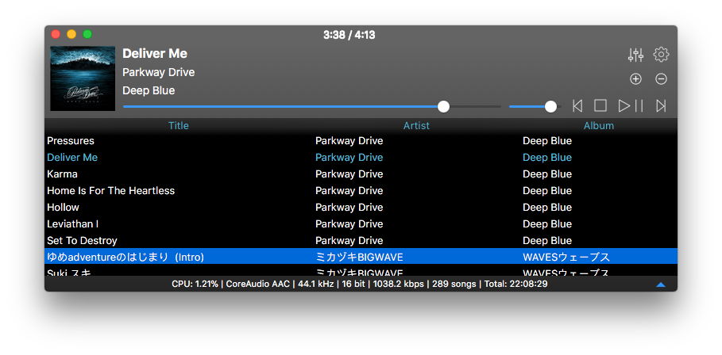This screenshot has height=355, width=722.
Task: Open settings via gear icon
Action: [x=661, y=55]
